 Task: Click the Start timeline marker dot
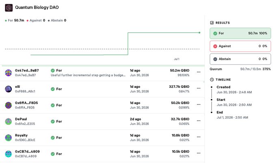click(x=211, y=100)
